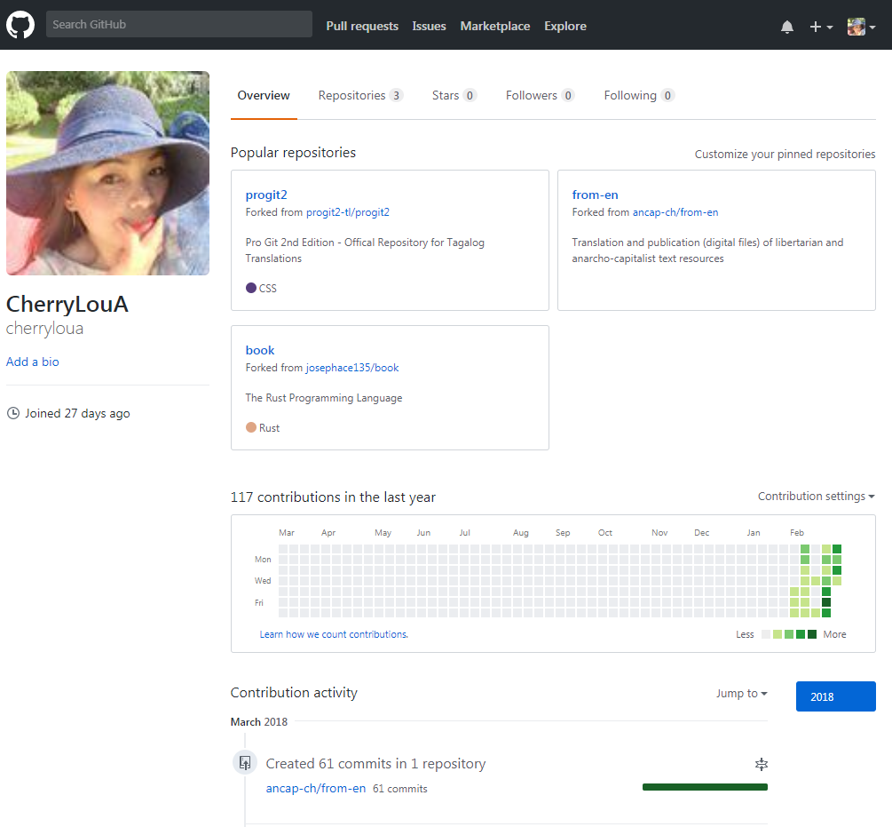Open the book repository
Viewport: 892px width, 827px height.
[260, 350]
